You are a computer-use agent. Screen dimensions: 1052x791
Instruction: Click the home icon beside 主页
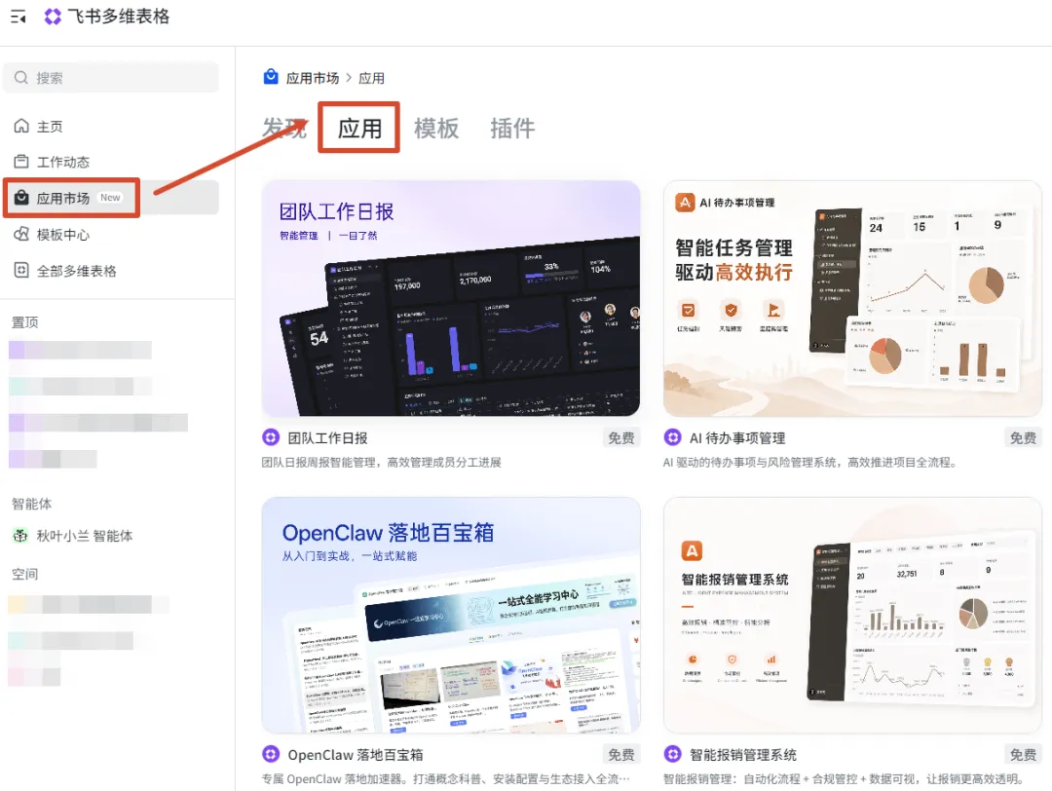pos(21,126)
